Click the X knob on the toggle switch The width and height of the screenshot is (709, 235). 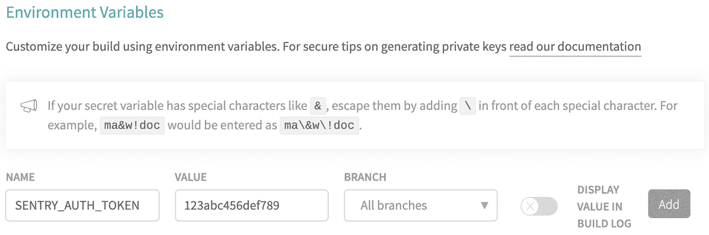coord(531,206)
